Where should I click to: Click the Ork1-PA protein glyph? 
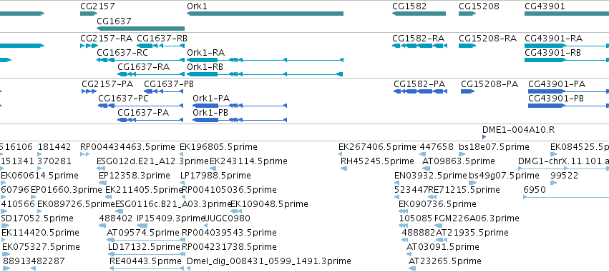240,106
